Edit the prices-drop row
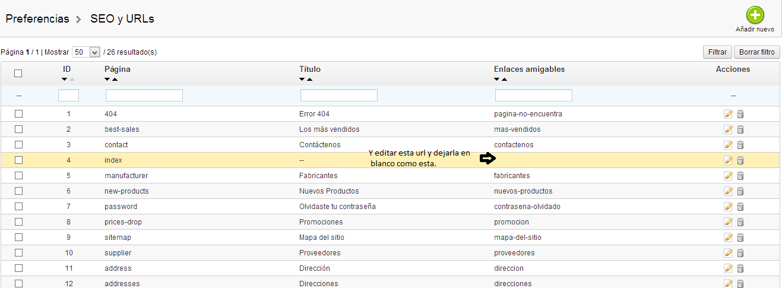 click(x=729, y=222)
